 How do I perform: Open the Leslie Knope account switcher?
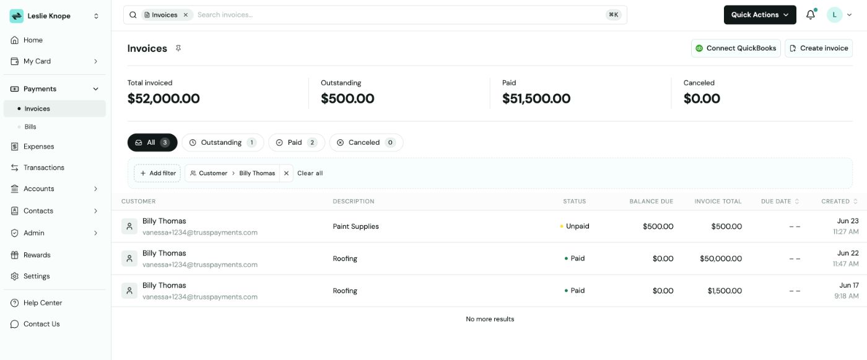tap(54, 16)
